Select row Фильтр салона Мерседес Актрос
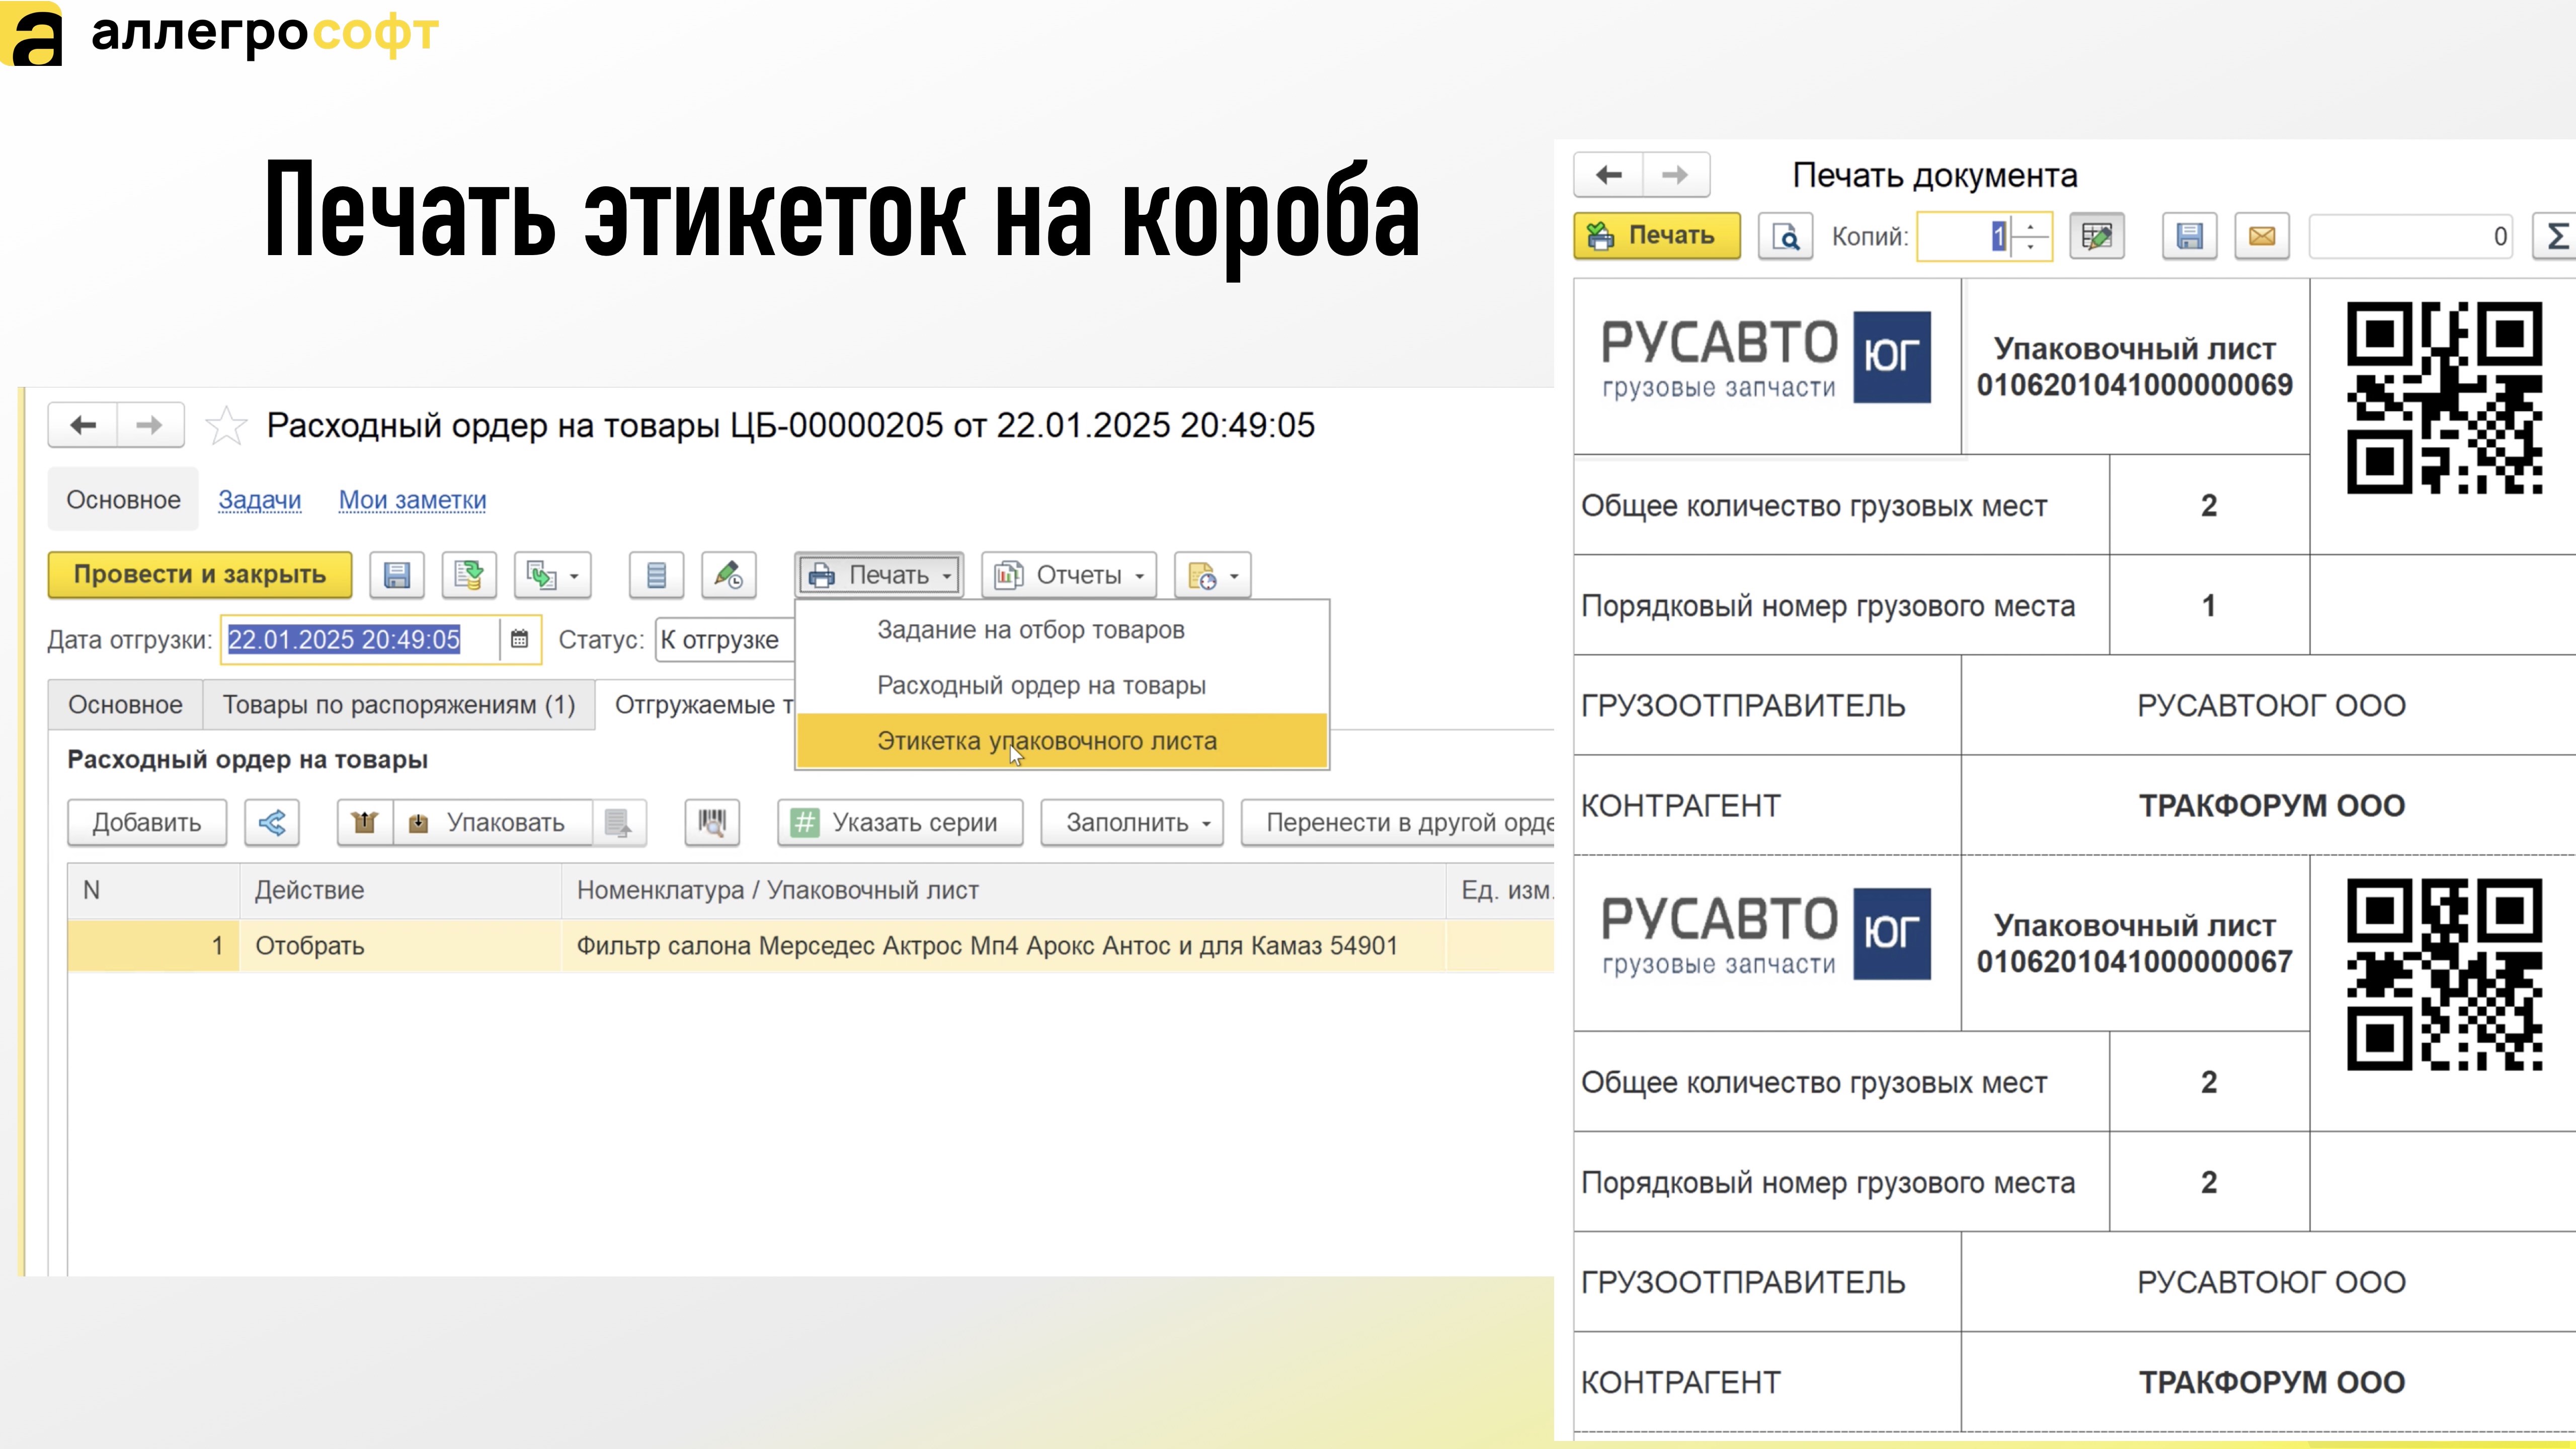2576x1449 pixels. (810, 946)
